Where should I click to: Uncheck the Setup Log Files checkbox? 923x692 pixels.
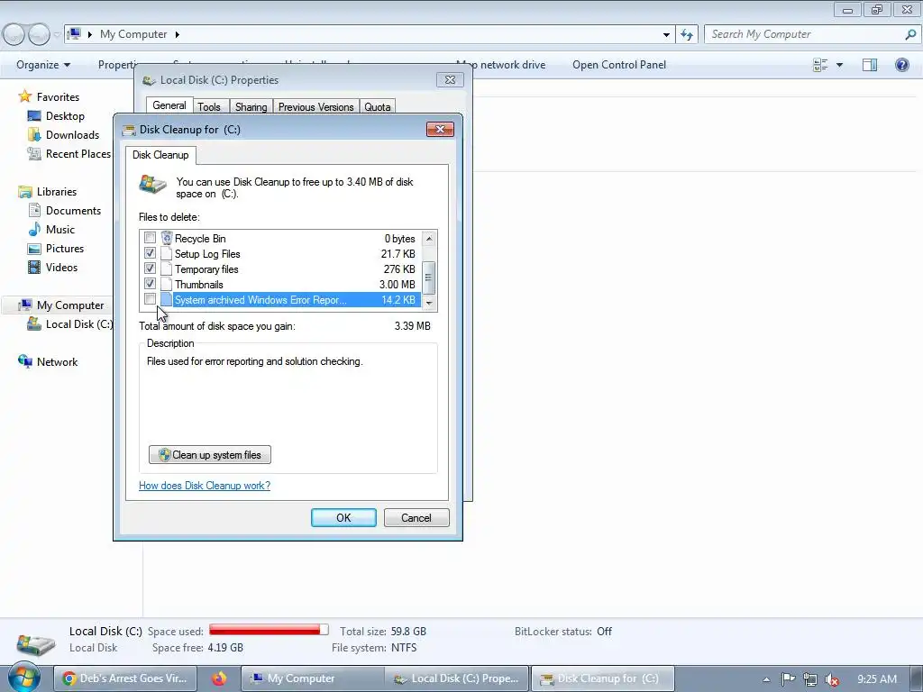click(x=151, y=253)
